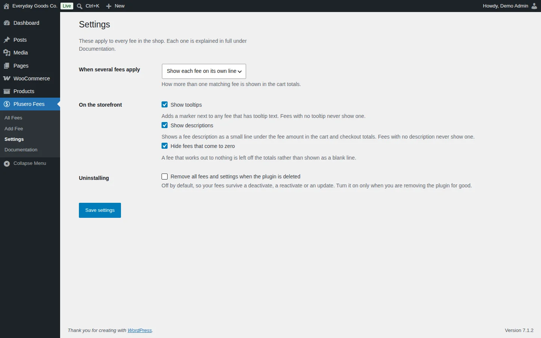
Task: Enable Remove all fees and settings on delete
Action: (x=165, y=177)
